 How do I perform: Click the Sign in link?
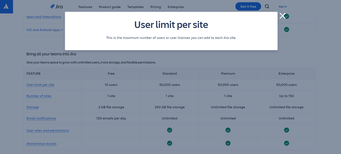[283, 6]
